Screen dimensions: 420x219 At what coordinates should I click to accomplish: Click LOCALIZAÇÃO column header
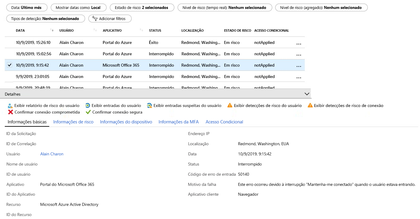(x=193, y=30)
